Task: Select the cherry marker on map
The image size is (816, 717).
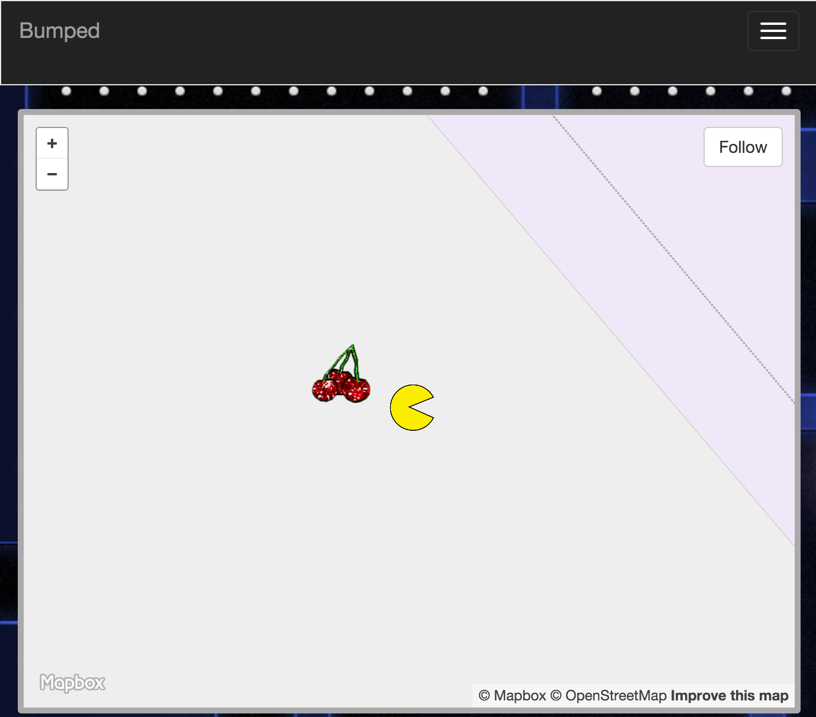Action: click(x=341, y=374)
